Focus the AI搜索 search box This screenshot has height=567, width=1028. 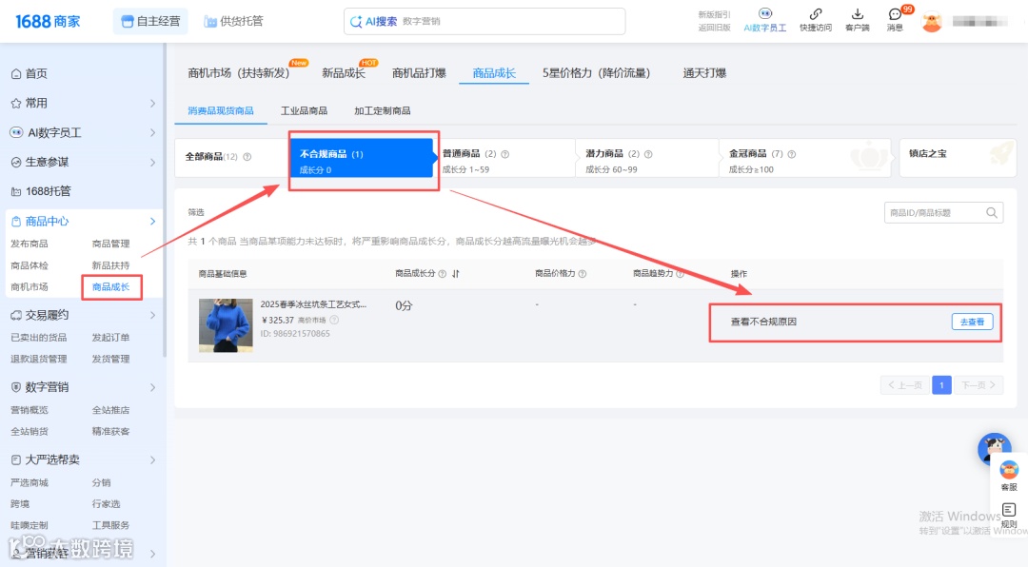[x=484, y=21]
